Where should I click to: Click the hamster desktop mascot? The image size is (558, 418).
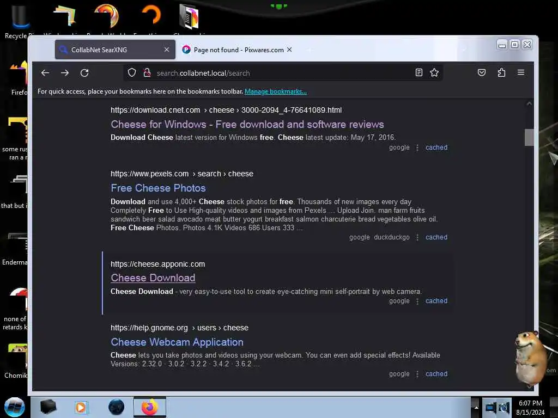530,358
